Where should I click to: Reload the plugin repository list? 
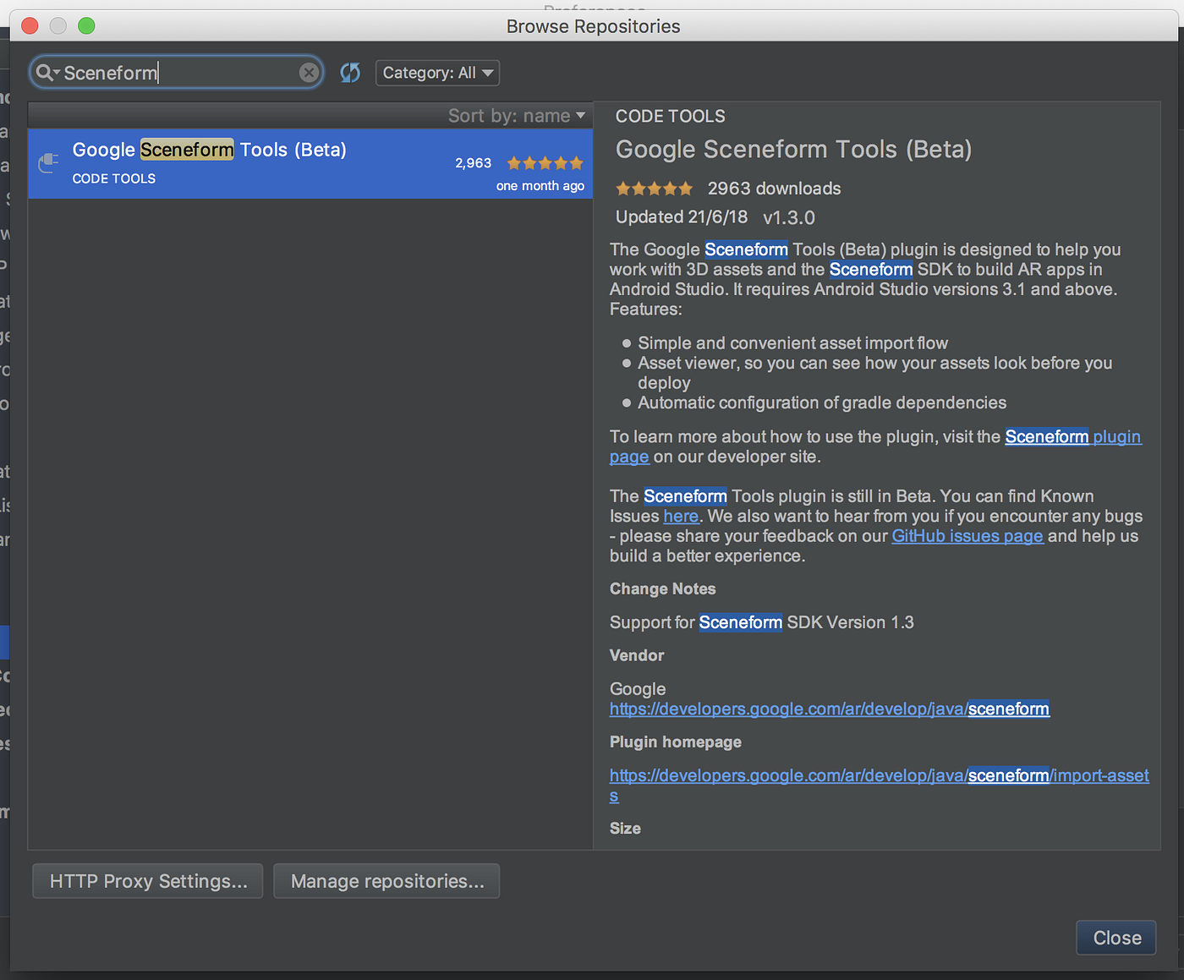click(350, 73)
